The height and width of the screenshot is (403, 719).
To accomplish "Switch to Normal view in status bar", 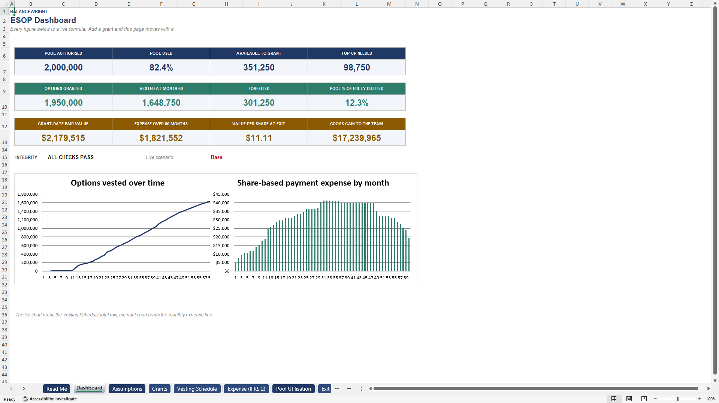I will pos(614,399).
